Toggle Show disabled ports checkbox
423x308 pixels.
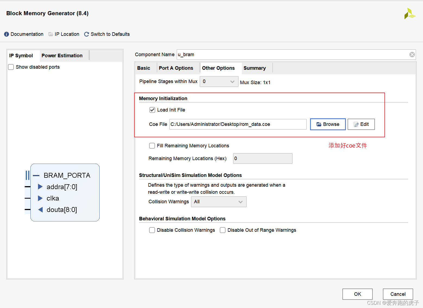click(x=11, y=67)
